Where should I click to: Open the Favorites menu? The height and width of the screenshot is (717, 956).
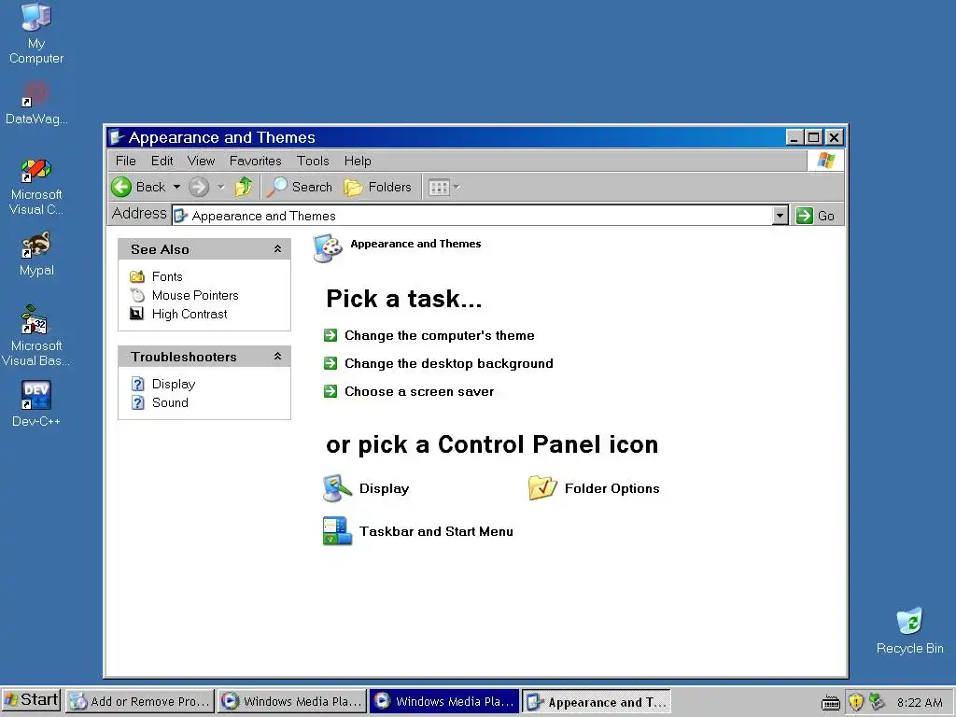[x=256, y=161]
